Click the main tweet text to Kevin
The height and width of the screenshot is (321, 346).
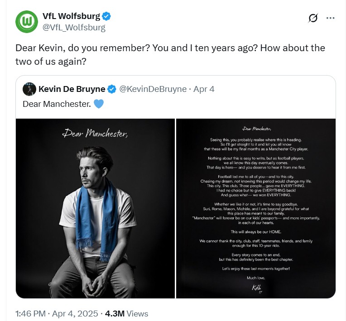(x=170, y=54)
